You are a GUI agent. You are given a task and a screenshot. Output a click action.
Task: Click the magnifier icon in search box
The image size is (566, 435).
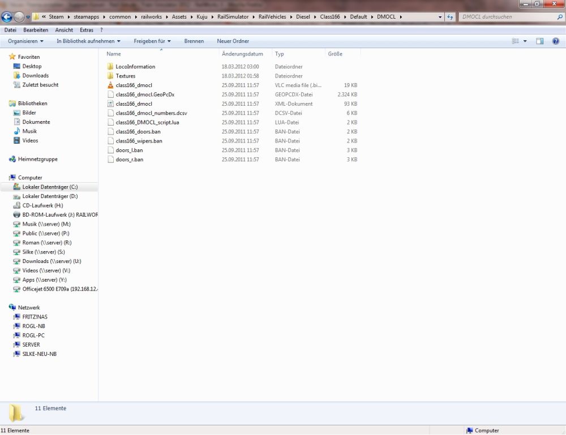click(x=560, y=16)
